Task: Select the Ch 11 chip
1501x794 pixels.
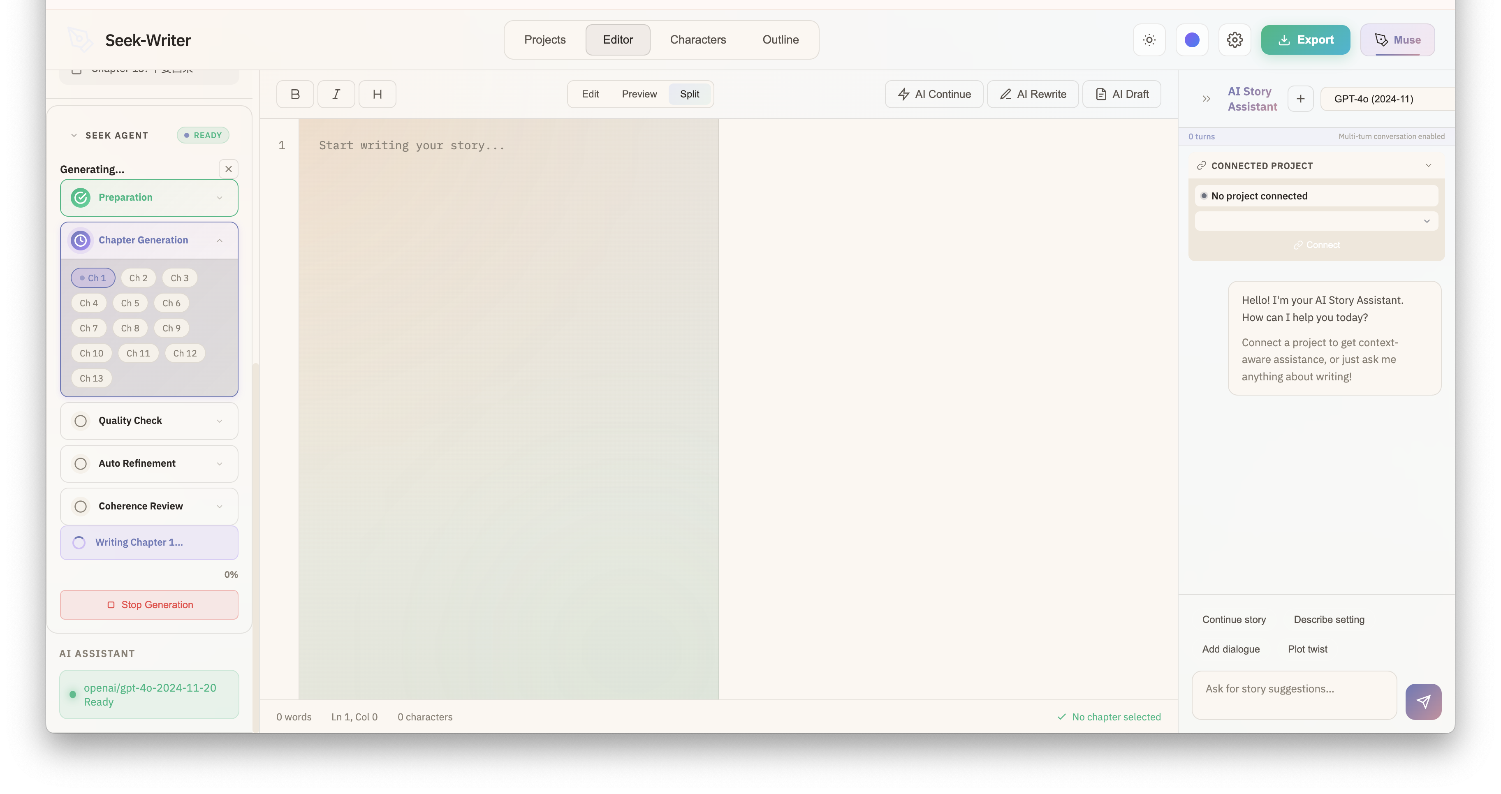Action: point(138,353)
